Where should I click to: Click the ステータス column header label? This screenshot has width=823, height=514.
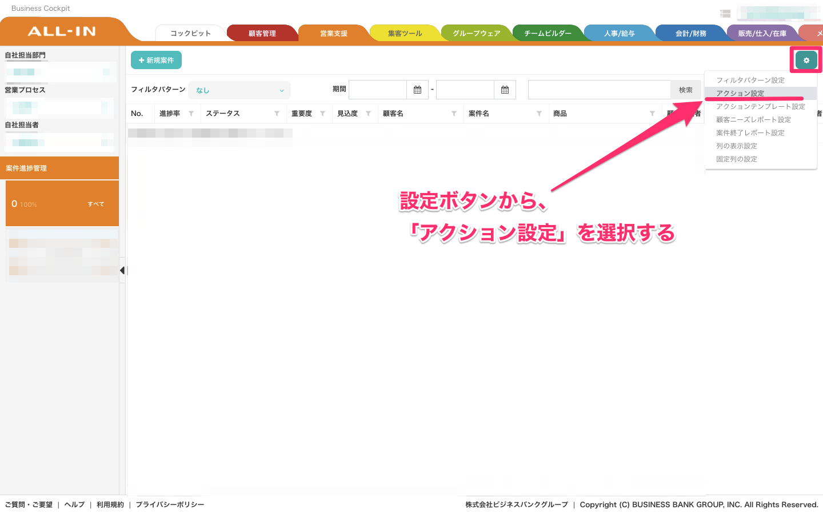(x=223, y=114)
